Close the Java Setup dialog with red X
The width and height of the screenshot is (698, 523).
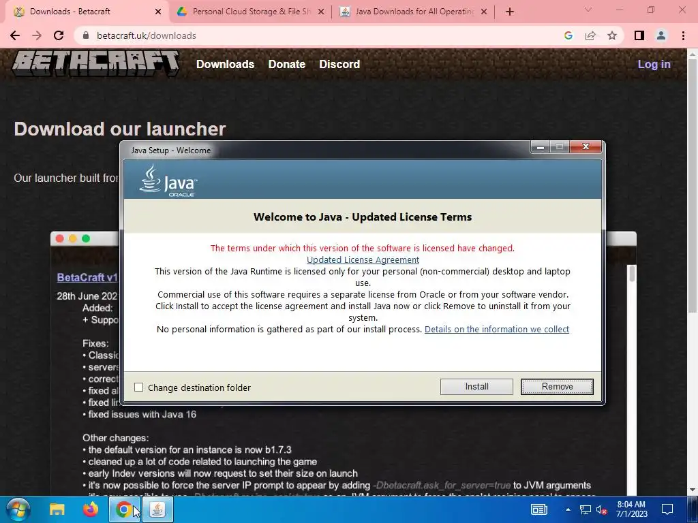(586, 146)
